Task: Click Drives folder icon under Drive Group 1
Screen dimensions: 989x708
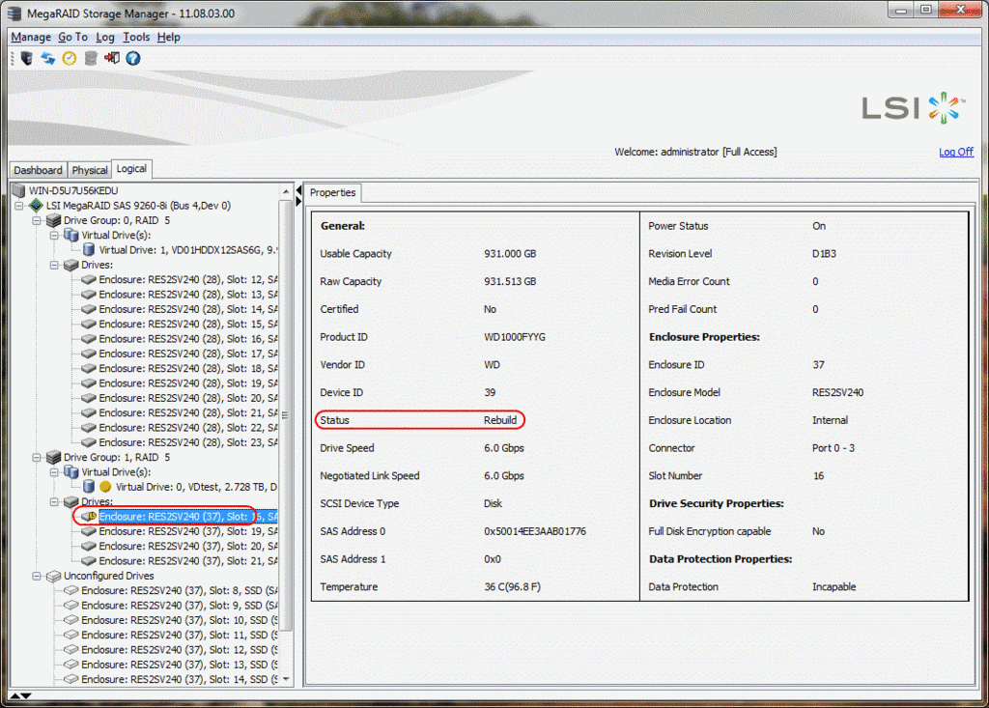Action: [x=71, y=501]
